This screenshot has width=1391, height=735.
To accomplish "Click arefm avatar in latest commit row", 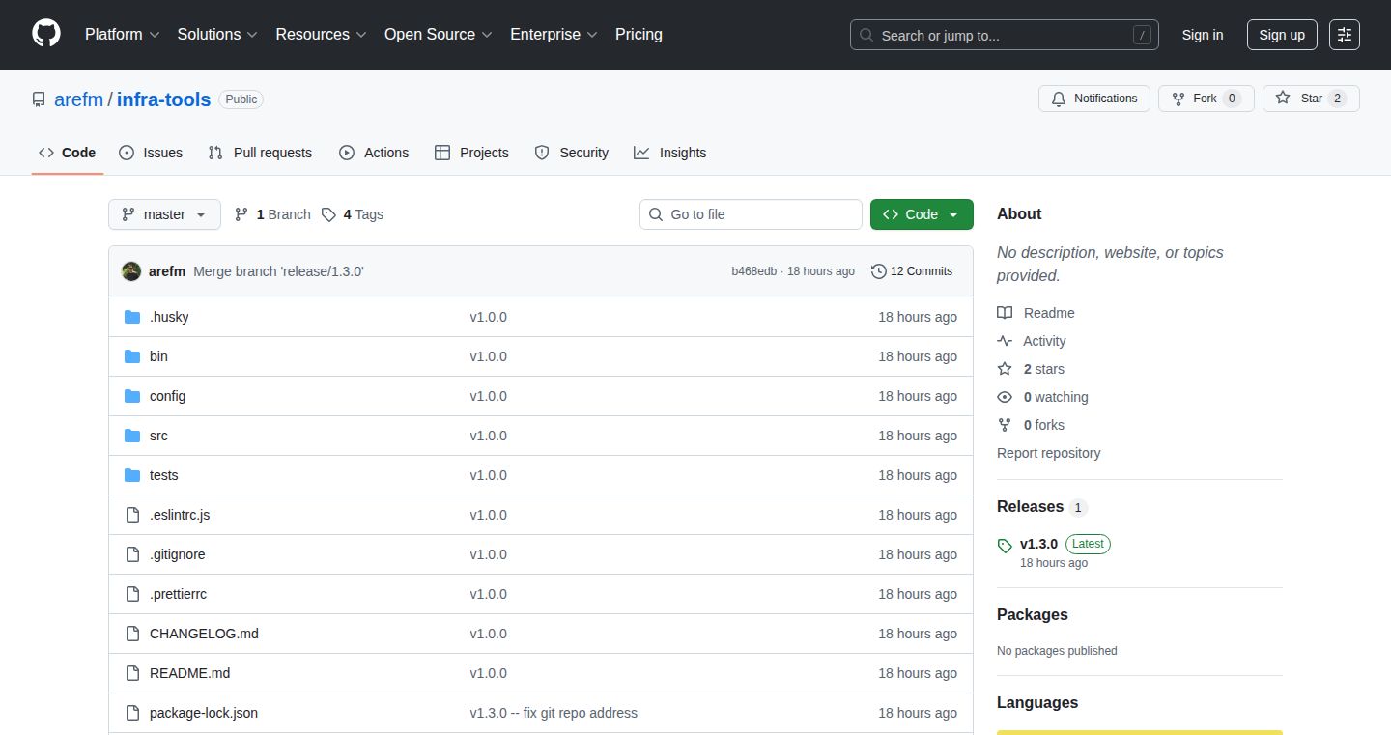I will (x=131, y=271).
